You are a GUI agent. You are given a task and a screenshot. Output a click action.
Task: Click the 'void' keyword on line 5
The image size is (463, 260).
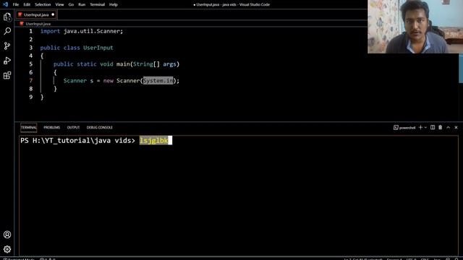(x=106, y=64)
